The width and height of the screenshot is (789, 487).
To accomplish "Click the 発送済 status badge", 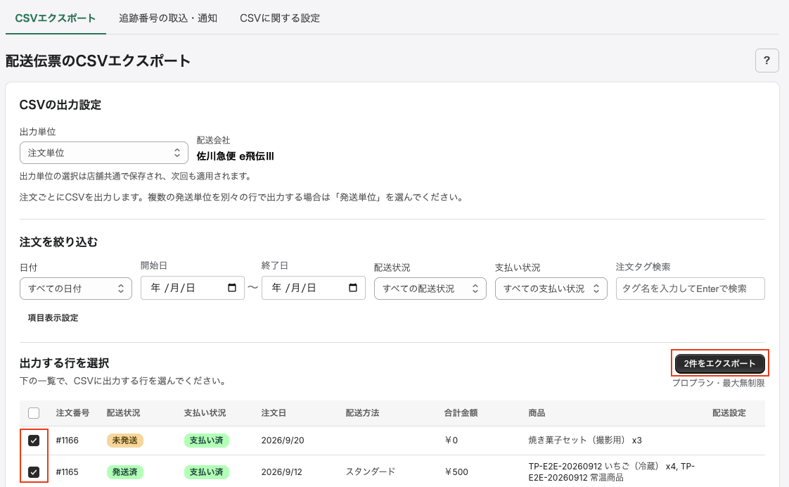I will click(124, 472).
